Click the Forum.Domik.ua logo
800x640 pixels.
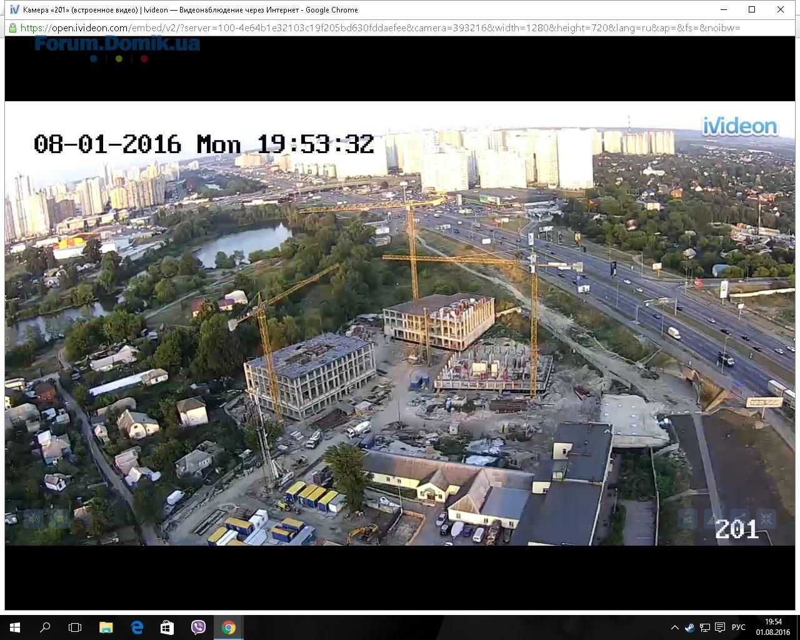pos(117,45)
